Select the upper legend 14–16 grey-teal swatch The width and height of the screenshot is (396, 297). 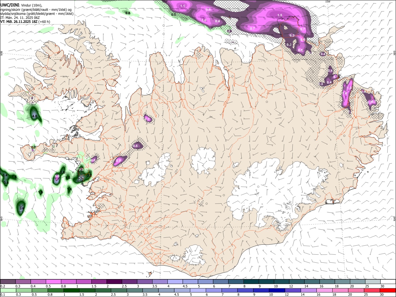(x=312, y=282)
